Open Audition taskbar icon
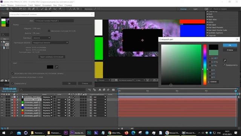Viewport: 241px width, 136px height. (x=89, y=133)
